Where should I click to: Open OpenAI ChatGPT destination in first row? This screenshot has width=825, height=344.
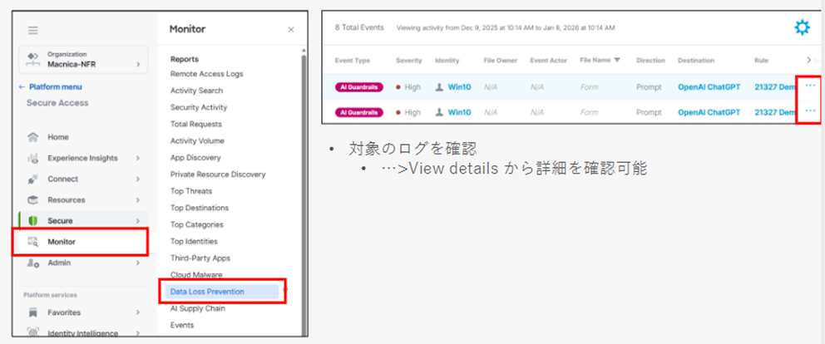pos(709,87)
